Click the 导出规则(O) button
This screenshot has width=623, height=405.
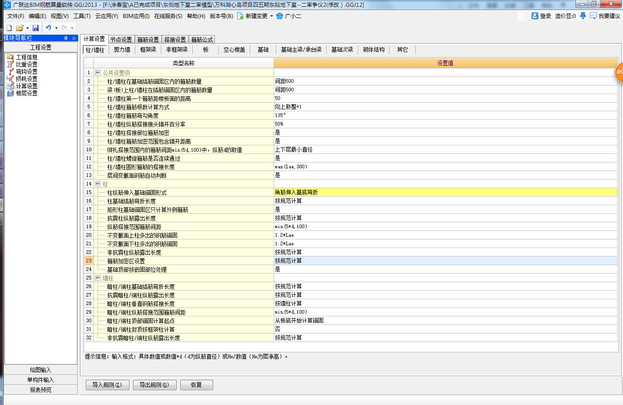(x=154, y=385)
